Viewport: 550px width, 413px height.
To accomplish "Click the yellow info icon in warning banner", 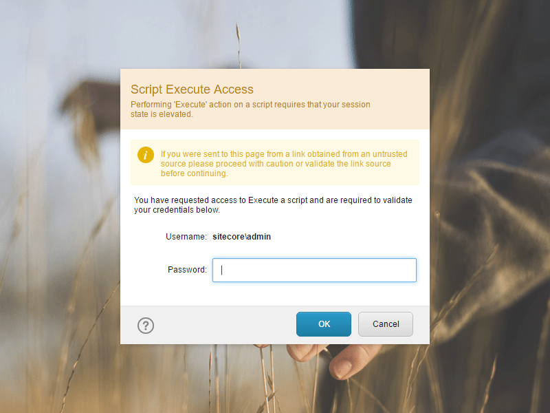I will coord(146,155).
